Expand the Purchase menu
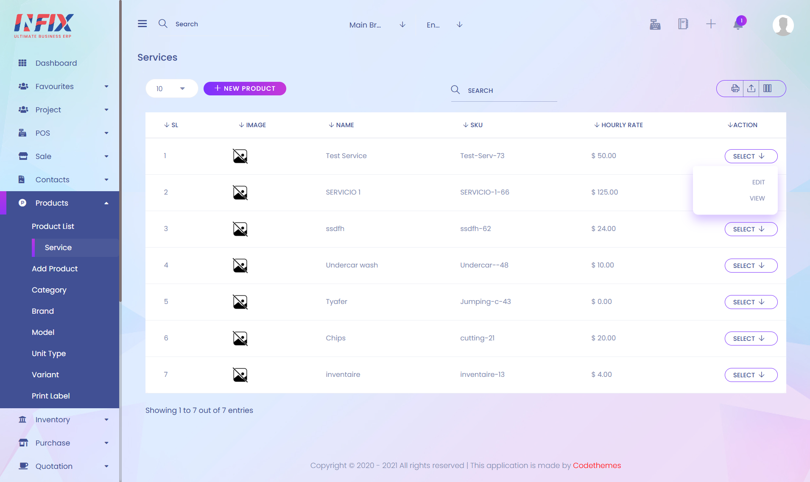The width and height of the screenshot is (810, 482). [x=106, y=443]
